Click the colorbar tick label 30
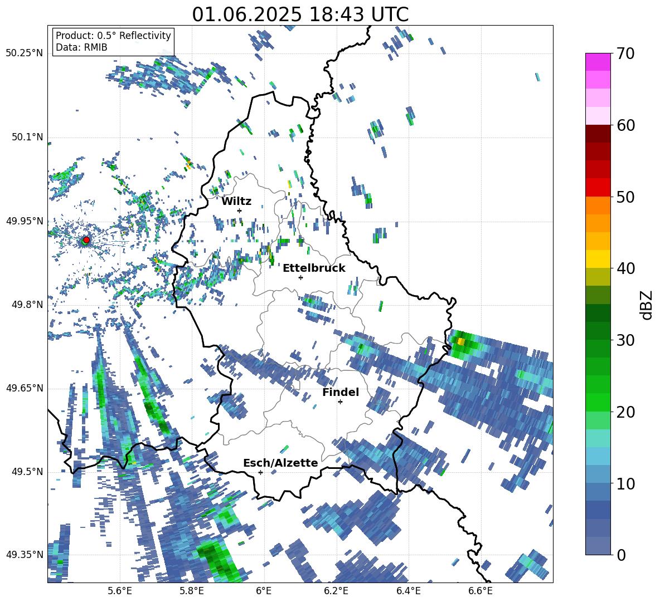660x602 pixels. 625,340
